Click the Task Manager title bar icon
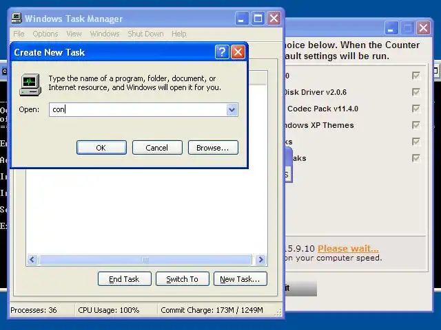Screen dimensions: 441x330 [x=17, y=19]
